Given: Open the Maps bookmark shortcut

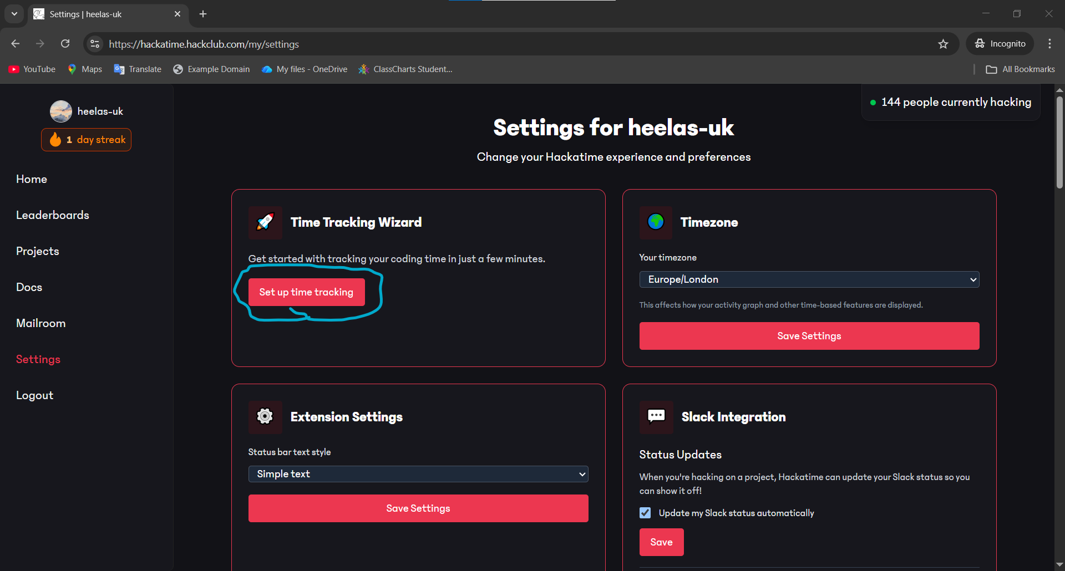Looking at the screenshot, I should [84, 69].
